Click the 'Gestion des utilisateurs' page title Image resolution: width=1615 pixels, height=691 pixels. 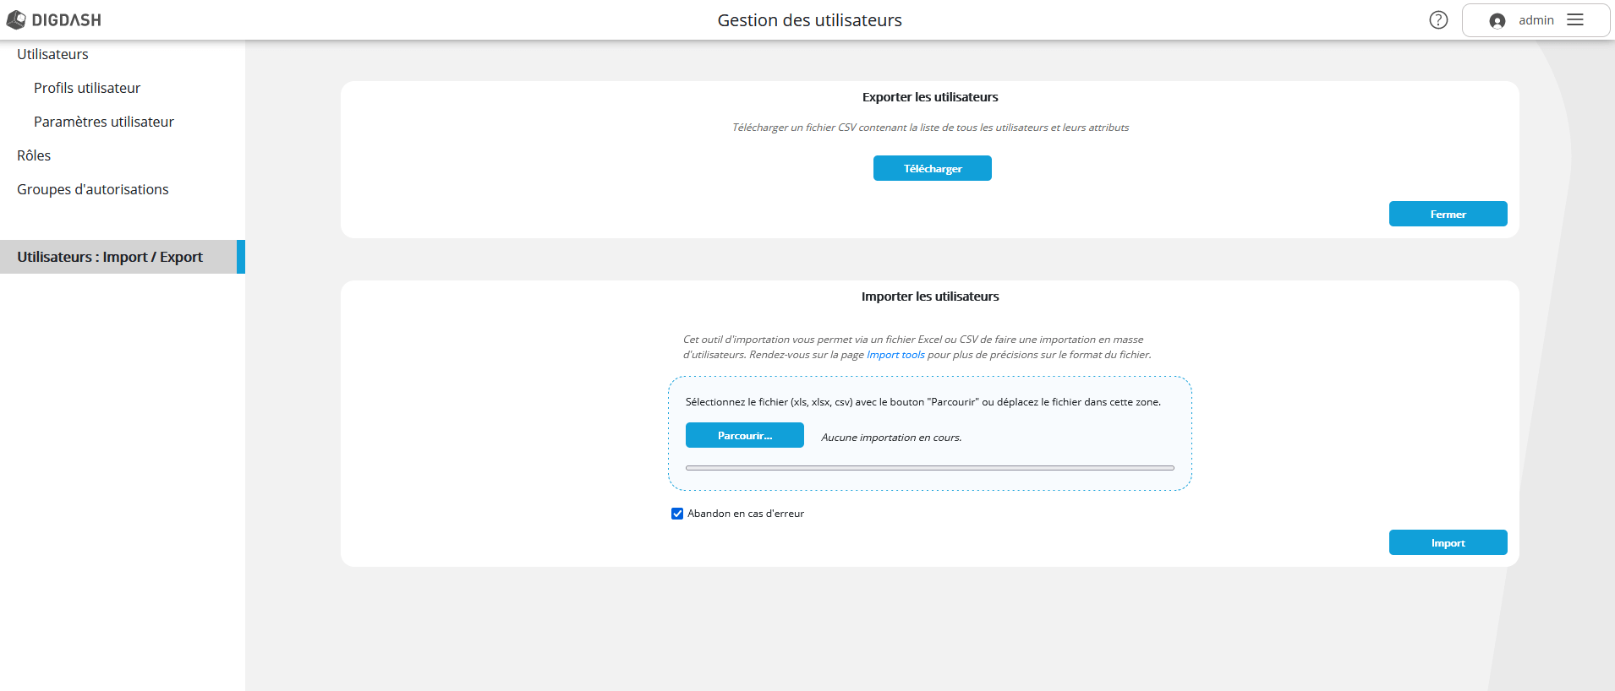[810, 20]
